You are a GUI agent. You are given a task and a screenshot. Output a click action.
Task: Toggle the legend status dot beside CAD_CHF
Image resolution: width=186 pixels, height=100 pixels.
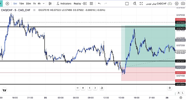tap(34, 10)
